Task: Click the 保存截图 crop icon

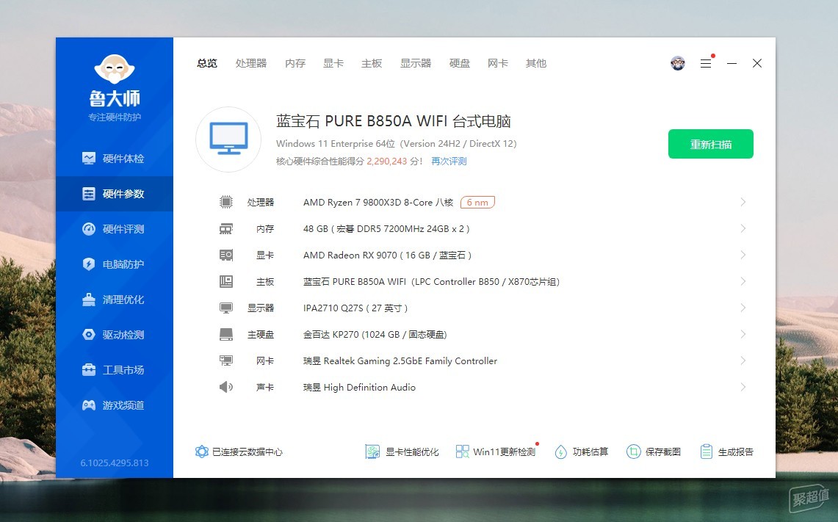Action: pos(633,452)
